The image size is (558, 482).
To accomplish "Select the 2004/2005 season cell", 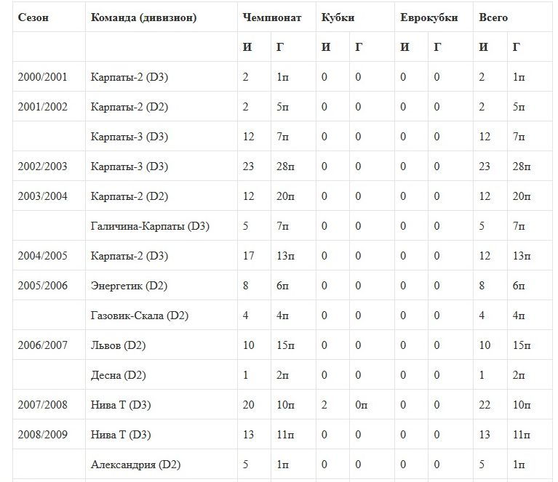I will tap(42, 256).
